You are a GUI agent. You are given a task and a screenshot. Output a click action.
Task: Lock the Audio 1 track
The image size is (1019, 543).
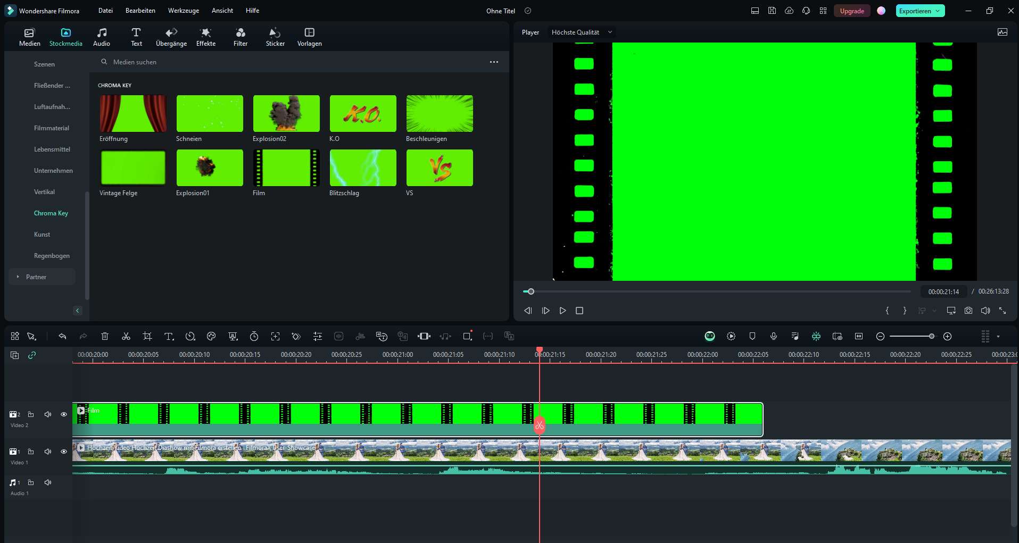tap(31, 482)
